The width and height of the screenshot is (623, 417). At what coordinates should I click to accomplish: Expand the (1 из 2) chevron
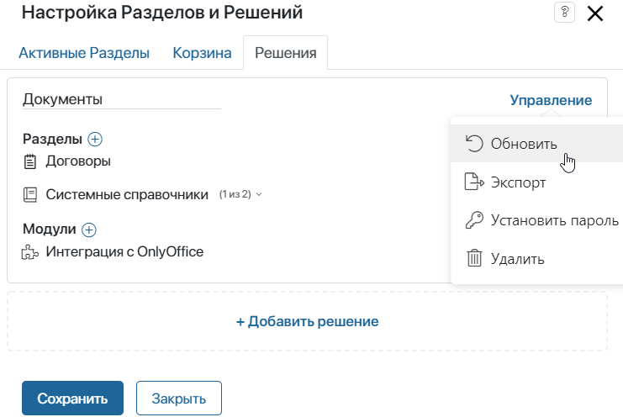[259, 194]
